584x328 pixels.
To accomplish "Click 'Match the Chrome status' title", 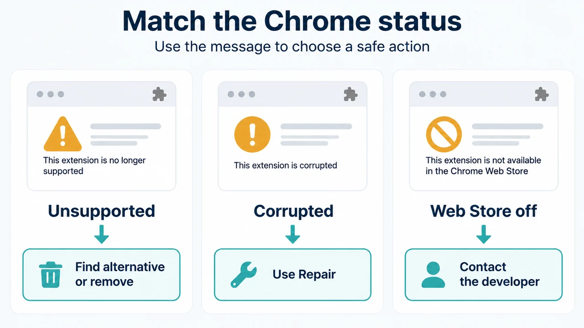I will pos(292,20).
